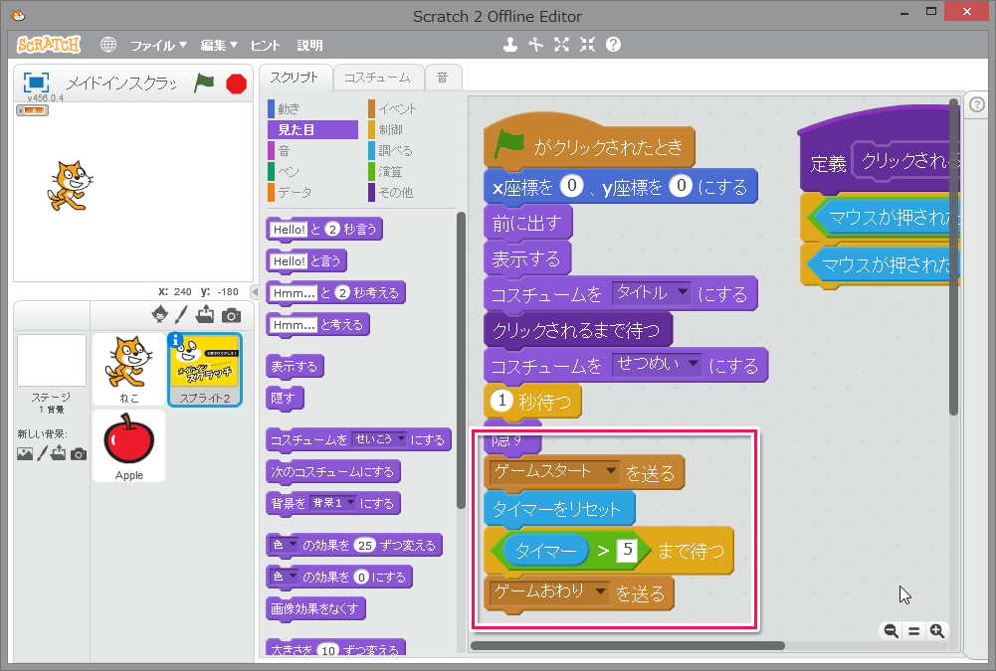The width and height of the screenshot is (996, 671).
Task: Select the grow sprite tool
Action: click(x=561, y=45)
